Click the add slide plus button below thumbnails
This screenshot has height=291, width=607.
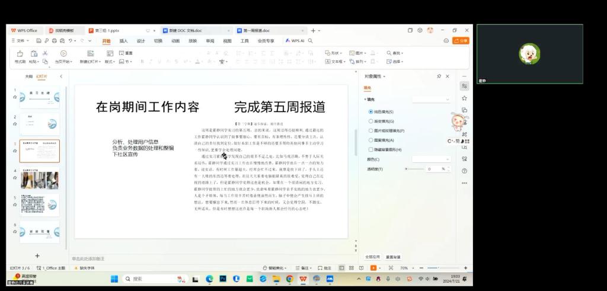click(37, 255)
